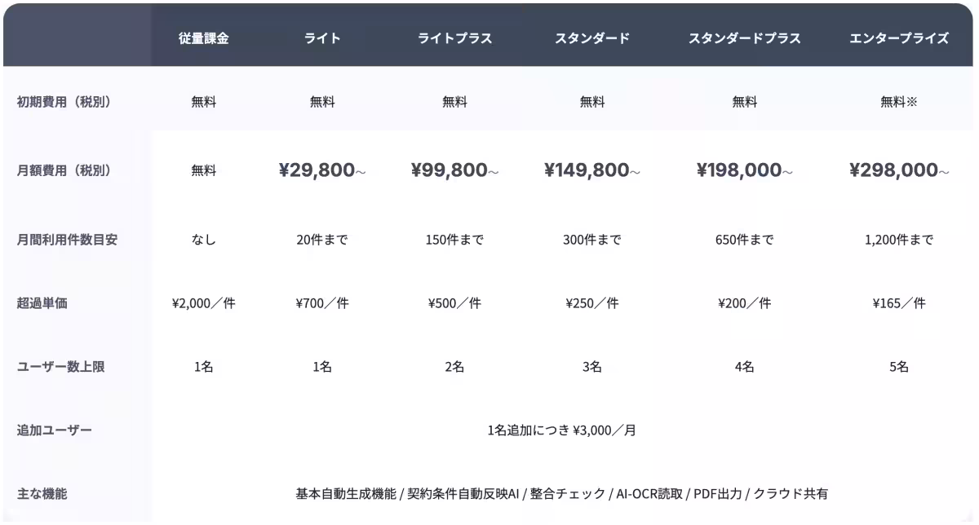This screenshot has height=525, width=979.
Task: Click the 月額費用（税別） row label
Action: pos(64,170)
